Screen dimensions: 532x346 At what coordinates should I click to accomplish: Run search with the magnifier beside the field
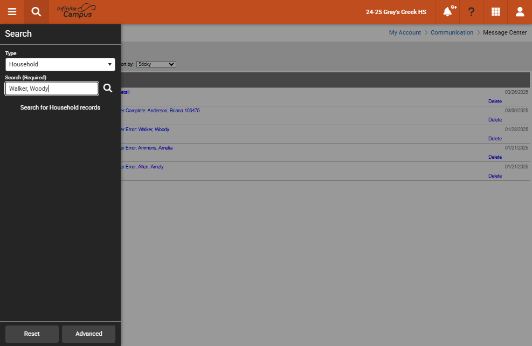pos(108,88)
